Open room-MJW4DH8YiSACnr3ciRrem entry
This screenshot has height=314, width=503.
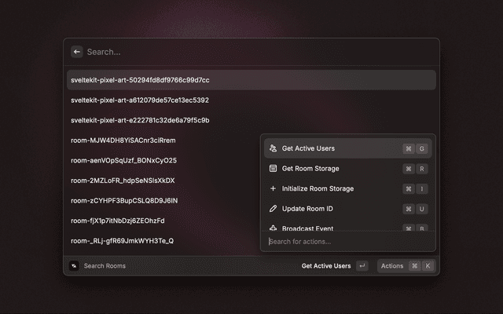(123, 141)
